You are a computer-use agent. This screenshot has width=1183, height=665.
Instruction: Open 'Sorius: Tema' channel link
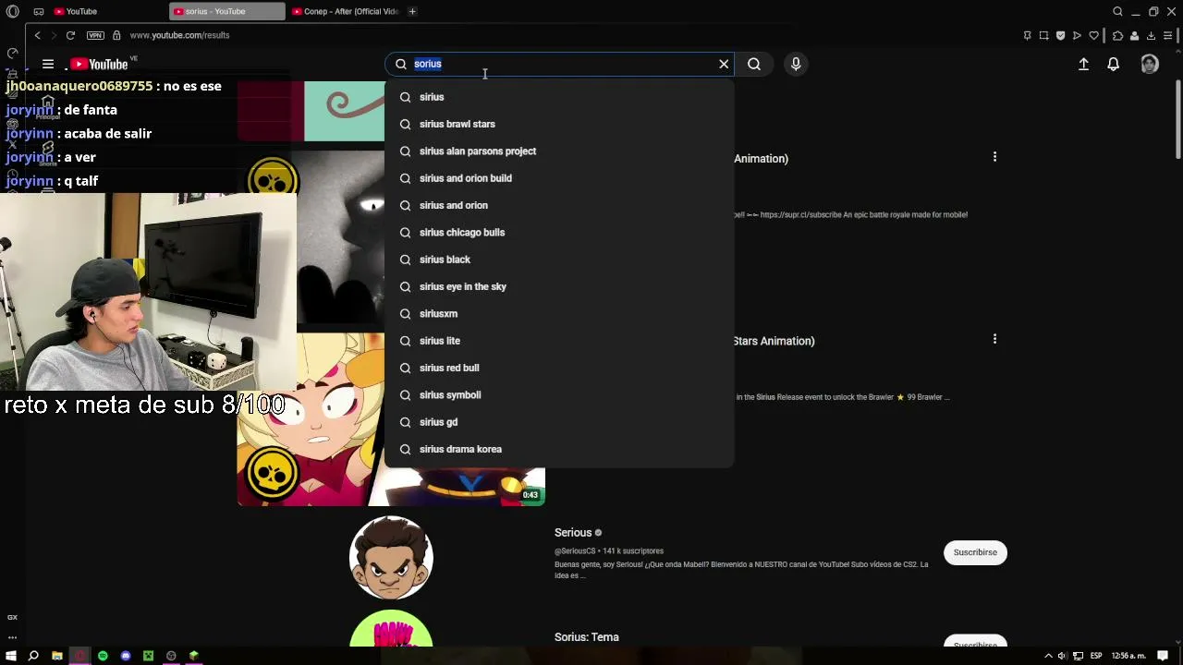[587, 637]
